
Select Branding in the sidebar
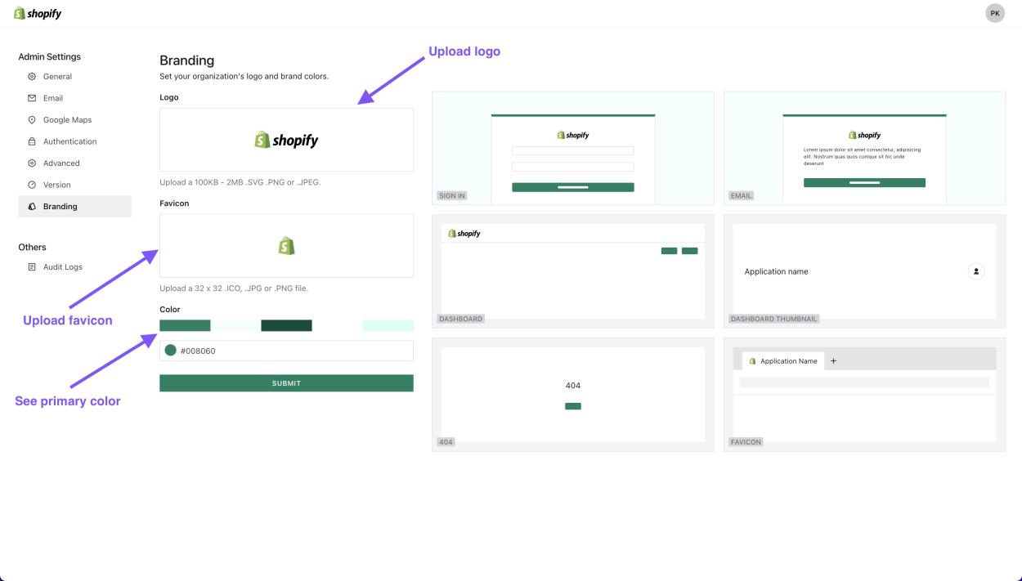click(74, 207)
